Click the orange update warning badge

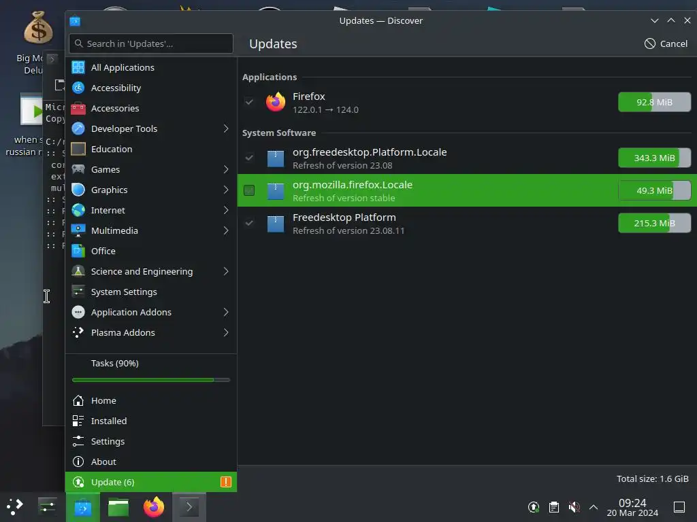(226, 482)
